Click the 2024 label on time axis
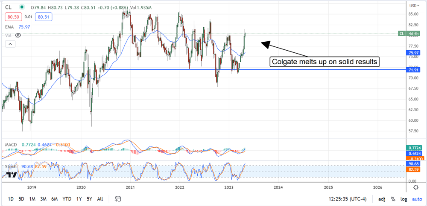Screen dimensions: 427x206 (278, 187)
